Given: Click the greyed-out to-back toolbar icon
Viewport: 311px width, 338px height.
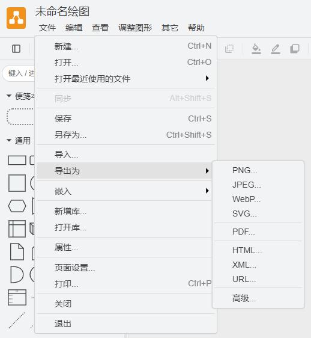Looking at the screenshot, I should (x=229, y=49).
